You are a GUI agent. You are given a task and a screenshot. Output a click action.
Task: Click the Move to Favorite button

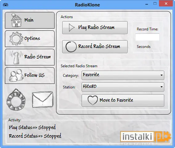tap(123, 100)
